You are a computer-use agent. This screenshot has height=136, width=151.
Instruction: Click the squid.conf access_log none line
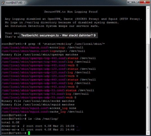tap(39, 108)
